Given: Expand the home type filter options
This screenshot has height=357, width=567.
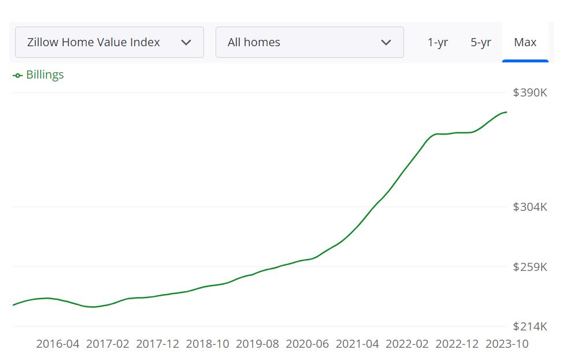Looking at the screenshot, I should point(310,42).
